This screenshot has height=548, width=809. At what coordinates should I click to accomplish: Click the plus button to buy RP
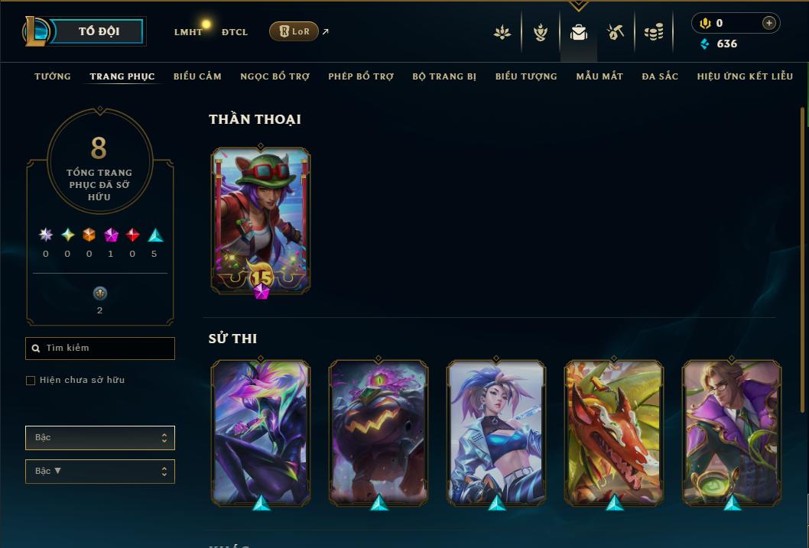point(768,23)
